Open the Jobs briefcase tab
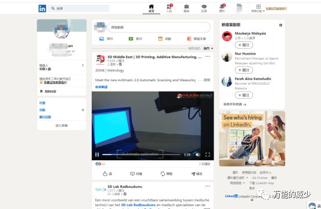The height and width of the screenshot is (209, 321). [x=186, y=9]
